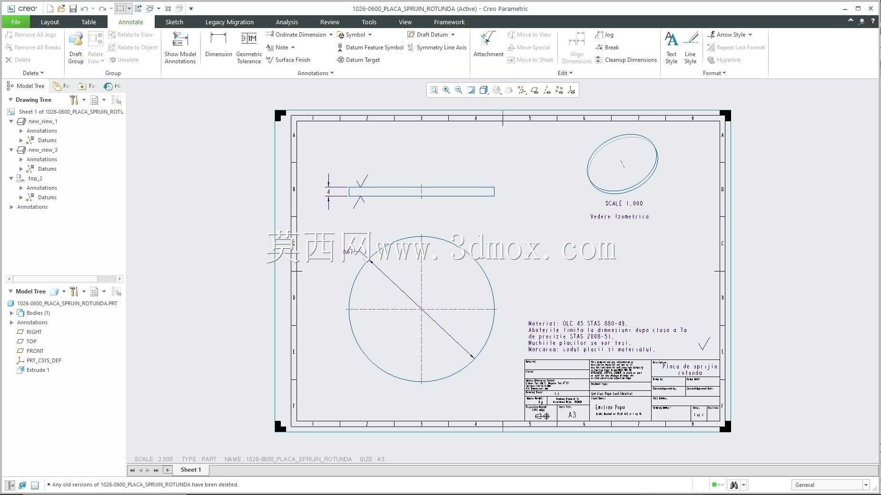The image size is (881, 495).
Task: Insert a Surface Finish symbol
Action: pos(288,60)
